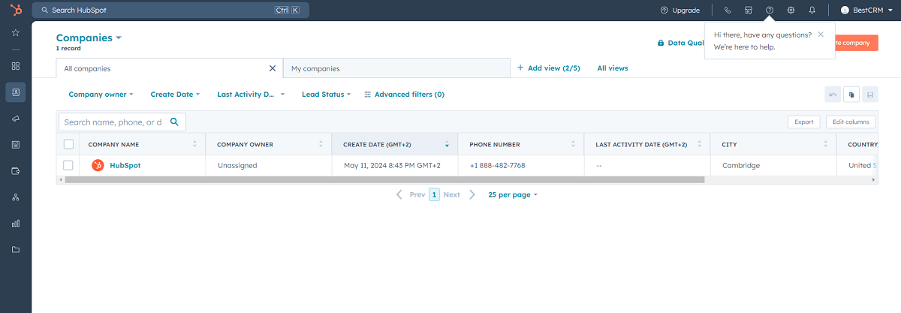This screenshot has width=901, height=313.
Task: Open the Companies object dropdown
Action: pyautogui.click(x=89, y=38)
